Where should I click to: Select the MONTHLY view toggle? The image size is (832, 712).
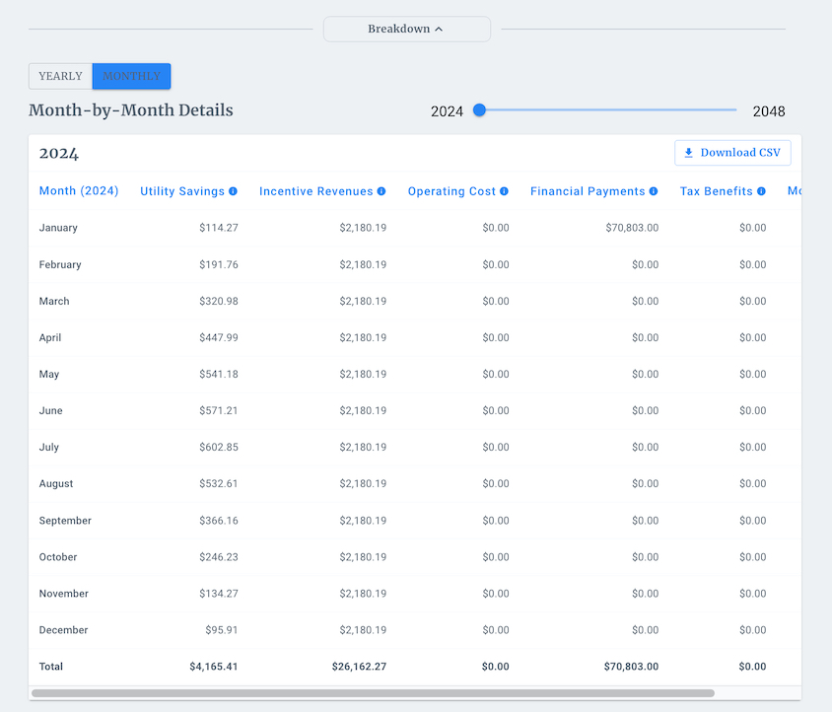(x=131, y=77)
